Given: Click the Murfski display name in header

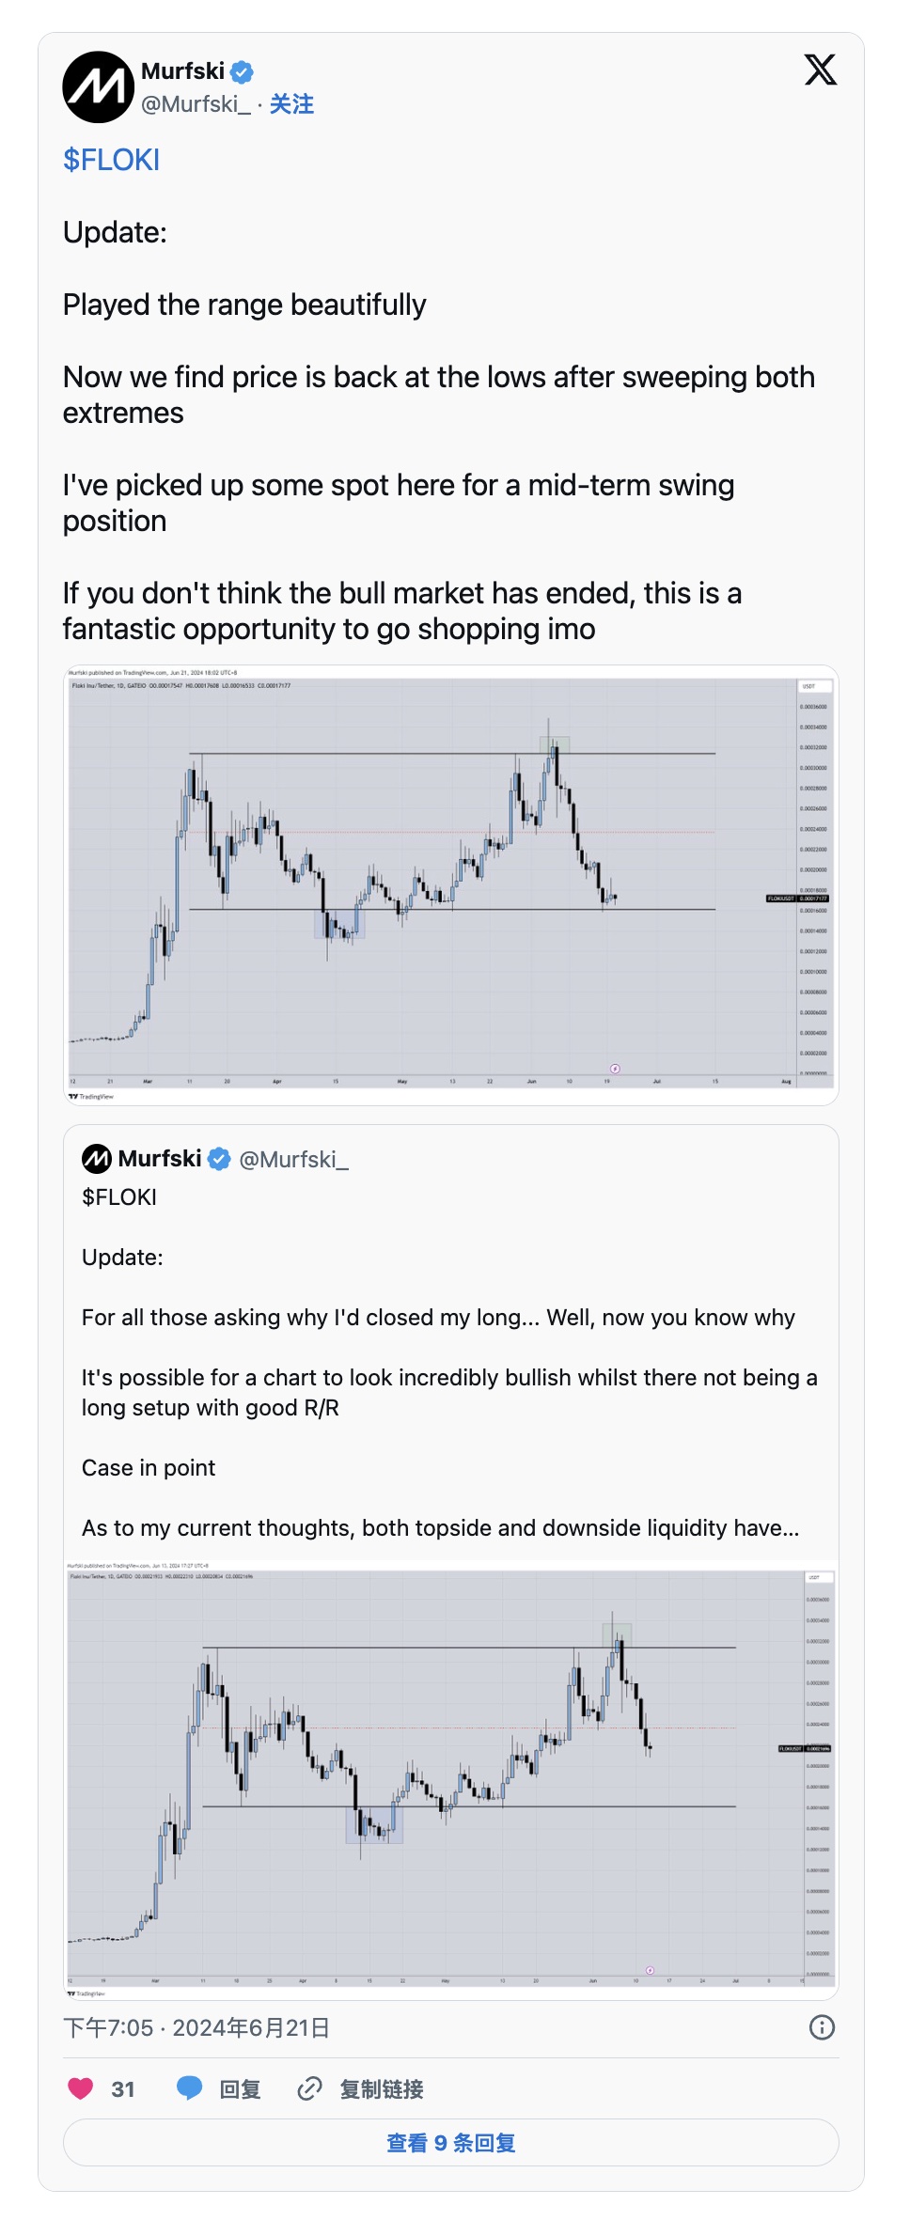Looking at the screenshot, I should (x=182, y=71).
